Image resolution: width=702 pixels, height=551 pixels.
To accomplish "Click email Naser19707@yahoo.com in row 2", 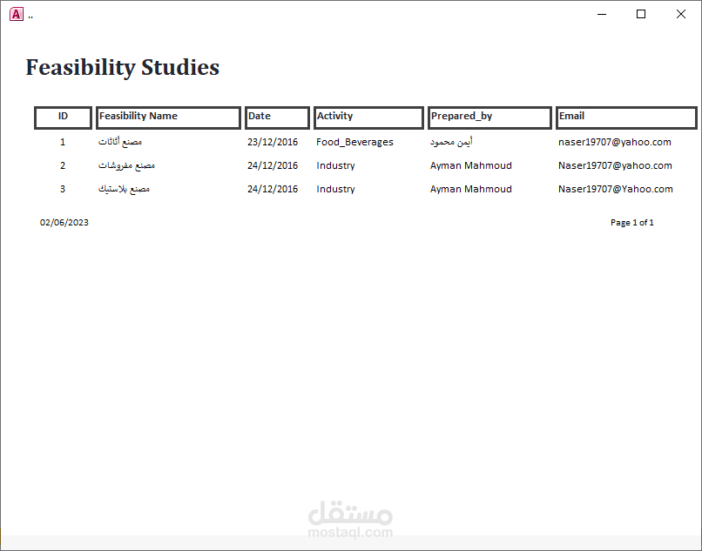I will [615, 165].
